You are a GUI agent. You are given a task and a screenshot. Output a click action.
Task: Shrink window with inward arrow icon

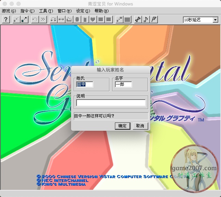click(16, 20)
